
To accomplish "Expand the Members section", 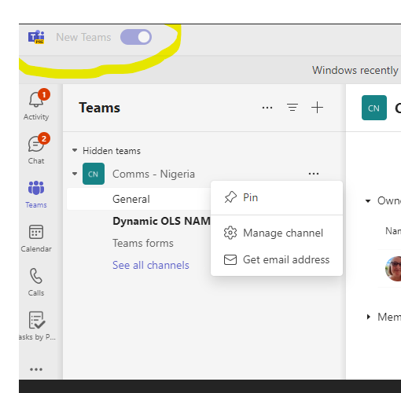I will (x=369, y=317).
